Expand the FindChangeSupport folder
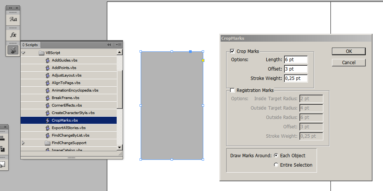383x191 pixels. 23,143
